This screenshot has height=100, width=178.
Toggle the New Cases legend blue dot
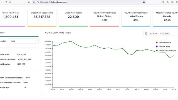coord(157,46)
